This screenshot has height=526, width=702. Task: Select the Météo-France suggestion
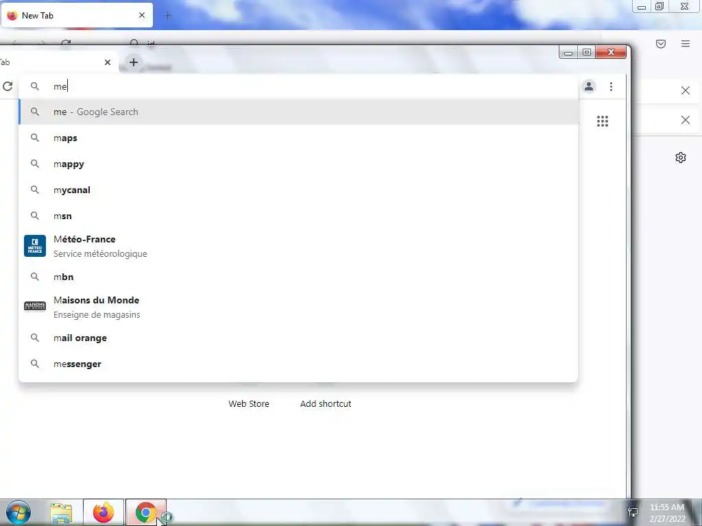298,246
